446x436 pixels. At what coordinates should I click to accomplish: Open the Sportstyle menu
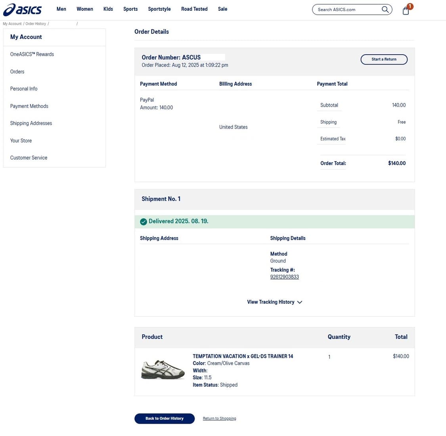tap(159, 9)
